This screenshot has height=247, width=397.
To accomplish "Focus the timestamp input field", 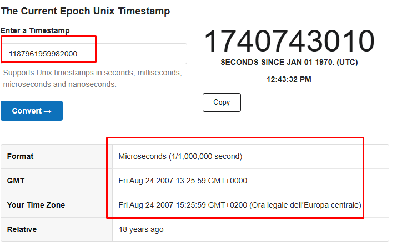I will pos(94,54).
